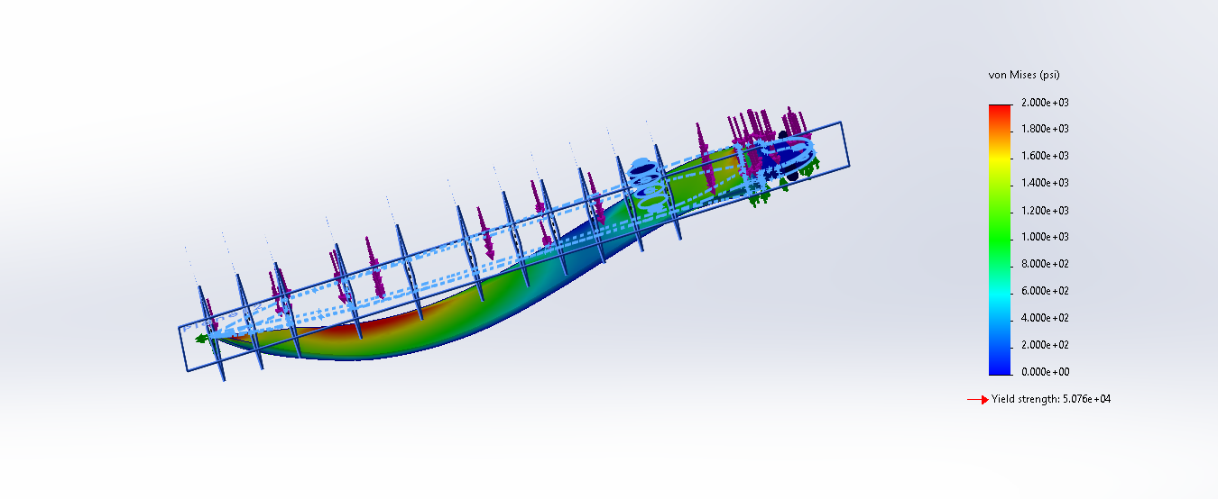Click the stress color legend bar

pyautogui.click(x=1000, y=239)
